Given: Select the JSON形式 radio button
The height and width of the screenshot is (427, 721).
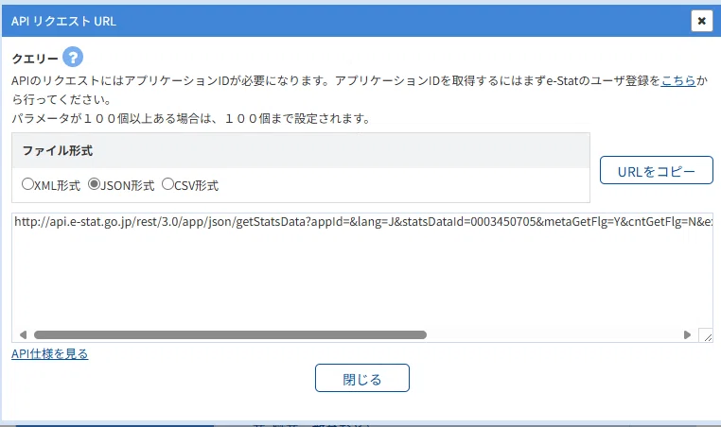Looking at the screenshot, I should [x=94, y=184].
